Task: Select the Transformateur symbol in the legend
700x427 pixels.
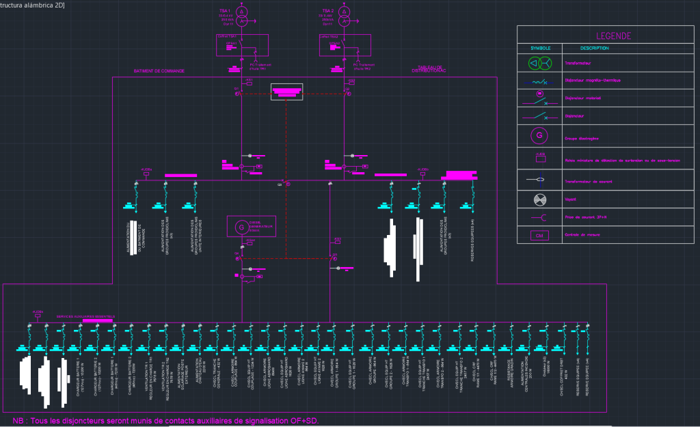Action: tap(540, 64)
